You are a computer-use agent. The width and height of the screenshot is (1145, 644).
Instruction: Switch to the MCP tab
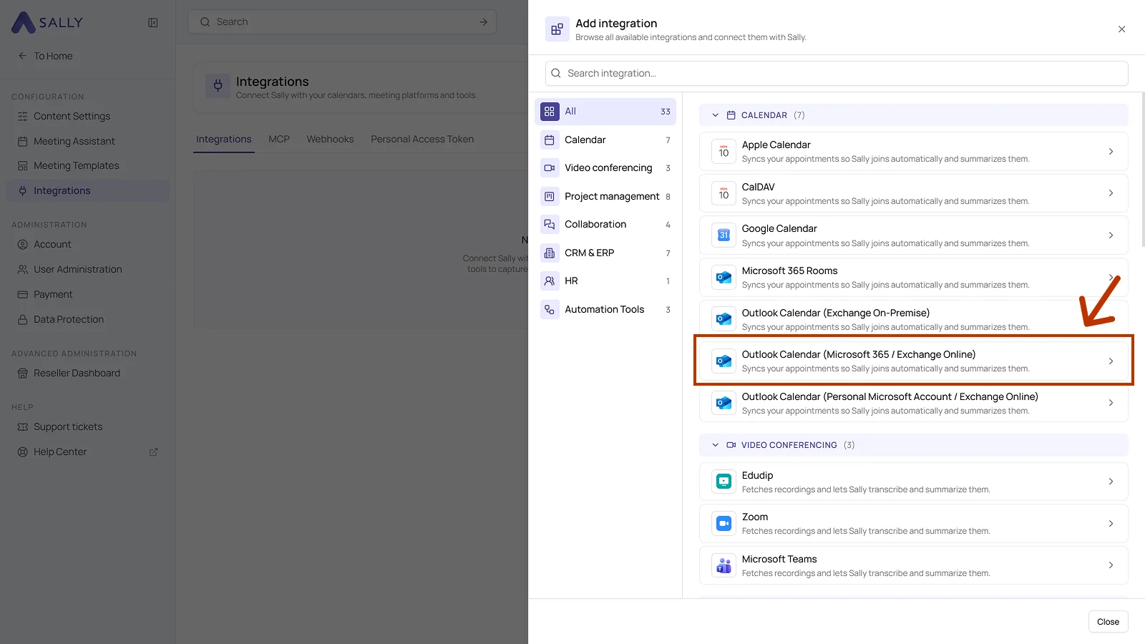point(279,140)
